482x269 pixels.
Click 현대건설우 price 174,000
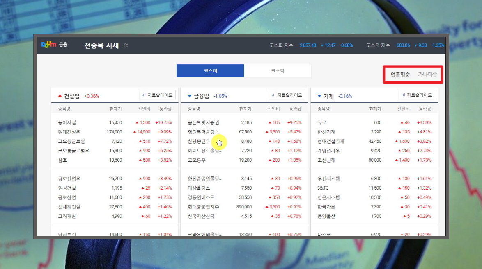pyautogui.click(x=115, y=132)
